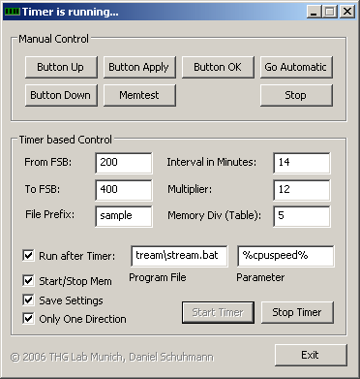Open the green title bar app icon menu
The height and width of the screenshot is (379, 360).
tap(13, 12)
